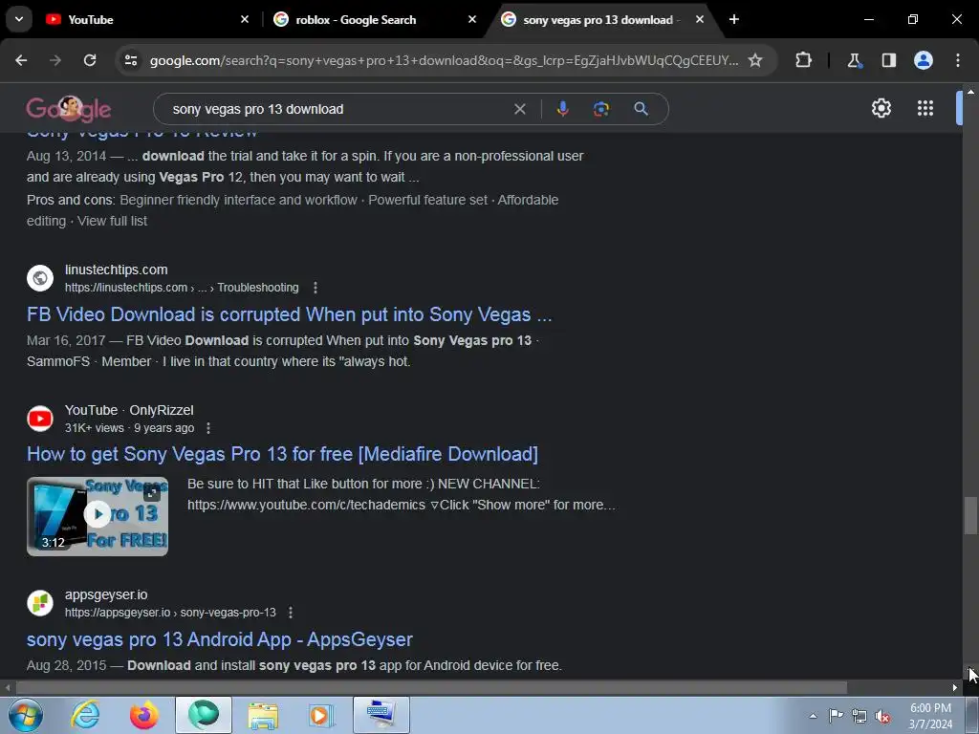Click the browser Forward arrow
This screenshot has height=734, width=979.
[55, 60]
